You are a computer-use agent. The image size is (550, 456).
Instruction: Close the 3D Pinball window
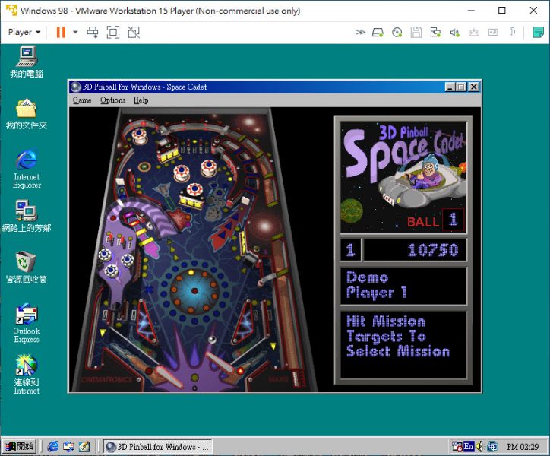473,87
